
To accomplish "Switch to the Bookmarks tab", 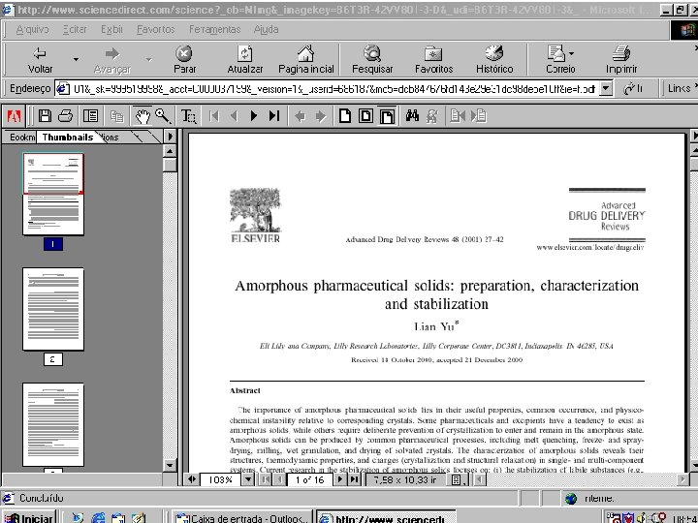I will pyautogui.click(x=21, y=137).
